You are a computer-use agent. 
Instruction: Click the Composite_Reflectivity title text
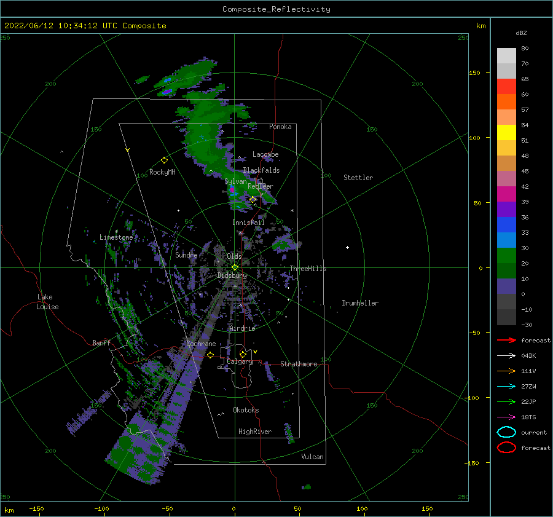click(x=276, y=9)
